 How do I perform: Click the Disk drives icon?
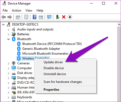pos(14,74)
